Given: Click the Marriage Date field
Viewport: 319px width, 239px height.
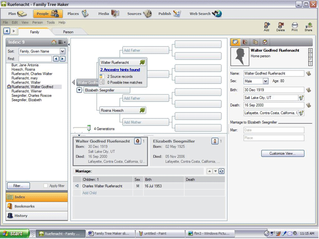Looking at the screenshot, I should [274, 130].
